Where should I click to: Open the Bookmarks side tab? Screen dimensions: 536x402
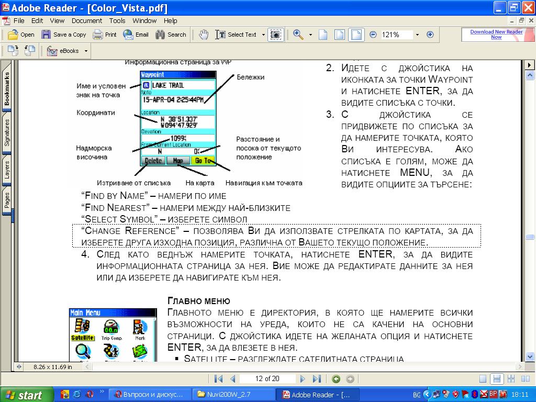click(7, 88)
